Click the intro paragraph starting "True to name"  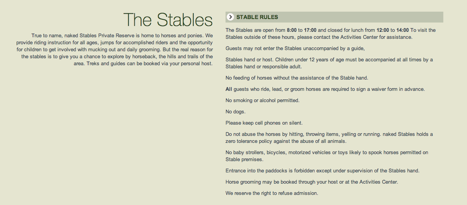pos(116,49)
